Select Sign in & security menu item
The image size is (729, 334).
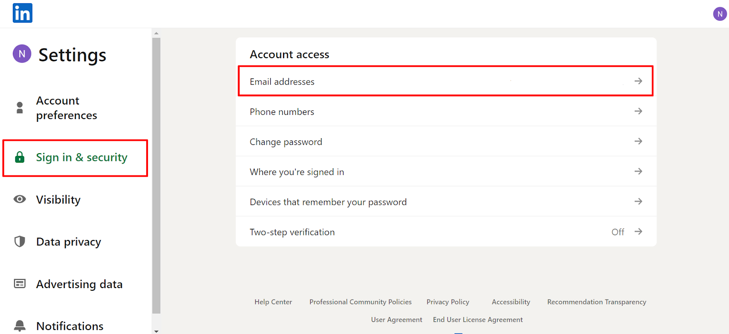click(x=75, y=158)
